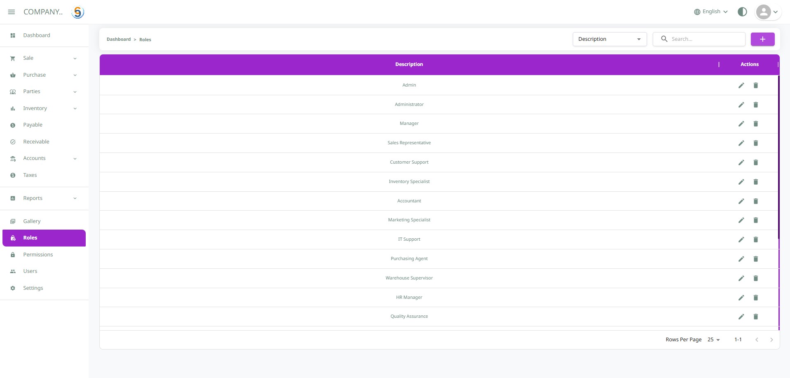Screen dimensions: 790x378
Task: Click the company logo icon
Action: [77, 12]
